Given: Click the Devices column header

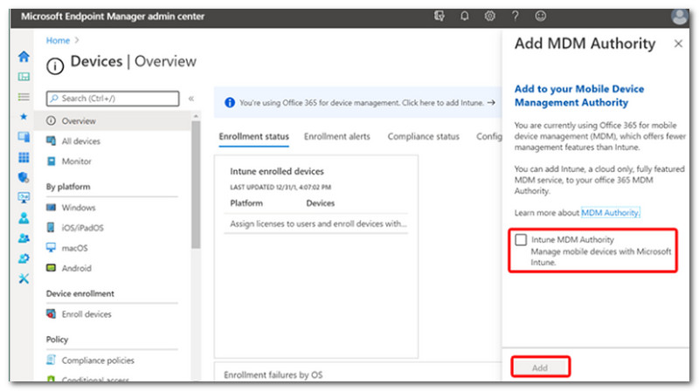Looking at the screenshot, I should click(x=320, y=203).
